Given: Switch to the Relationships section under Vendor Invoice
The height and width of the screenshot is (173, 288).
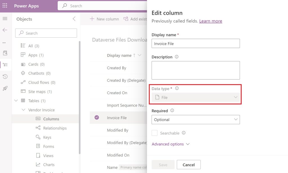Looking at the screenshot, I should pos(55,128).
